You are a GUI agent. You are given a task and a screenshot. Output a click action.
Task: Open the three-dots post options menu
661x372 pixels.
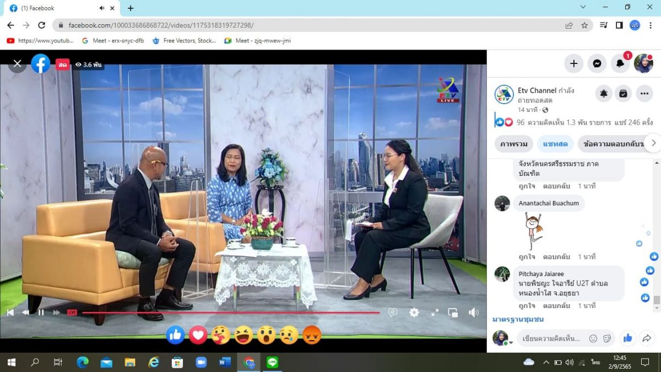click(644, 94)
